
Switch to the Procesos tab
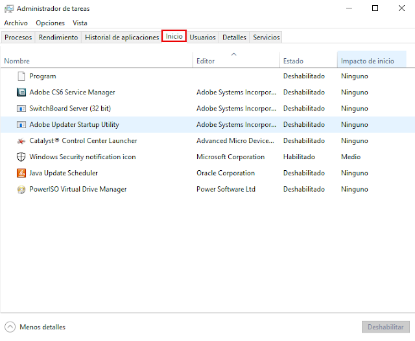click(x=18, y=38)
